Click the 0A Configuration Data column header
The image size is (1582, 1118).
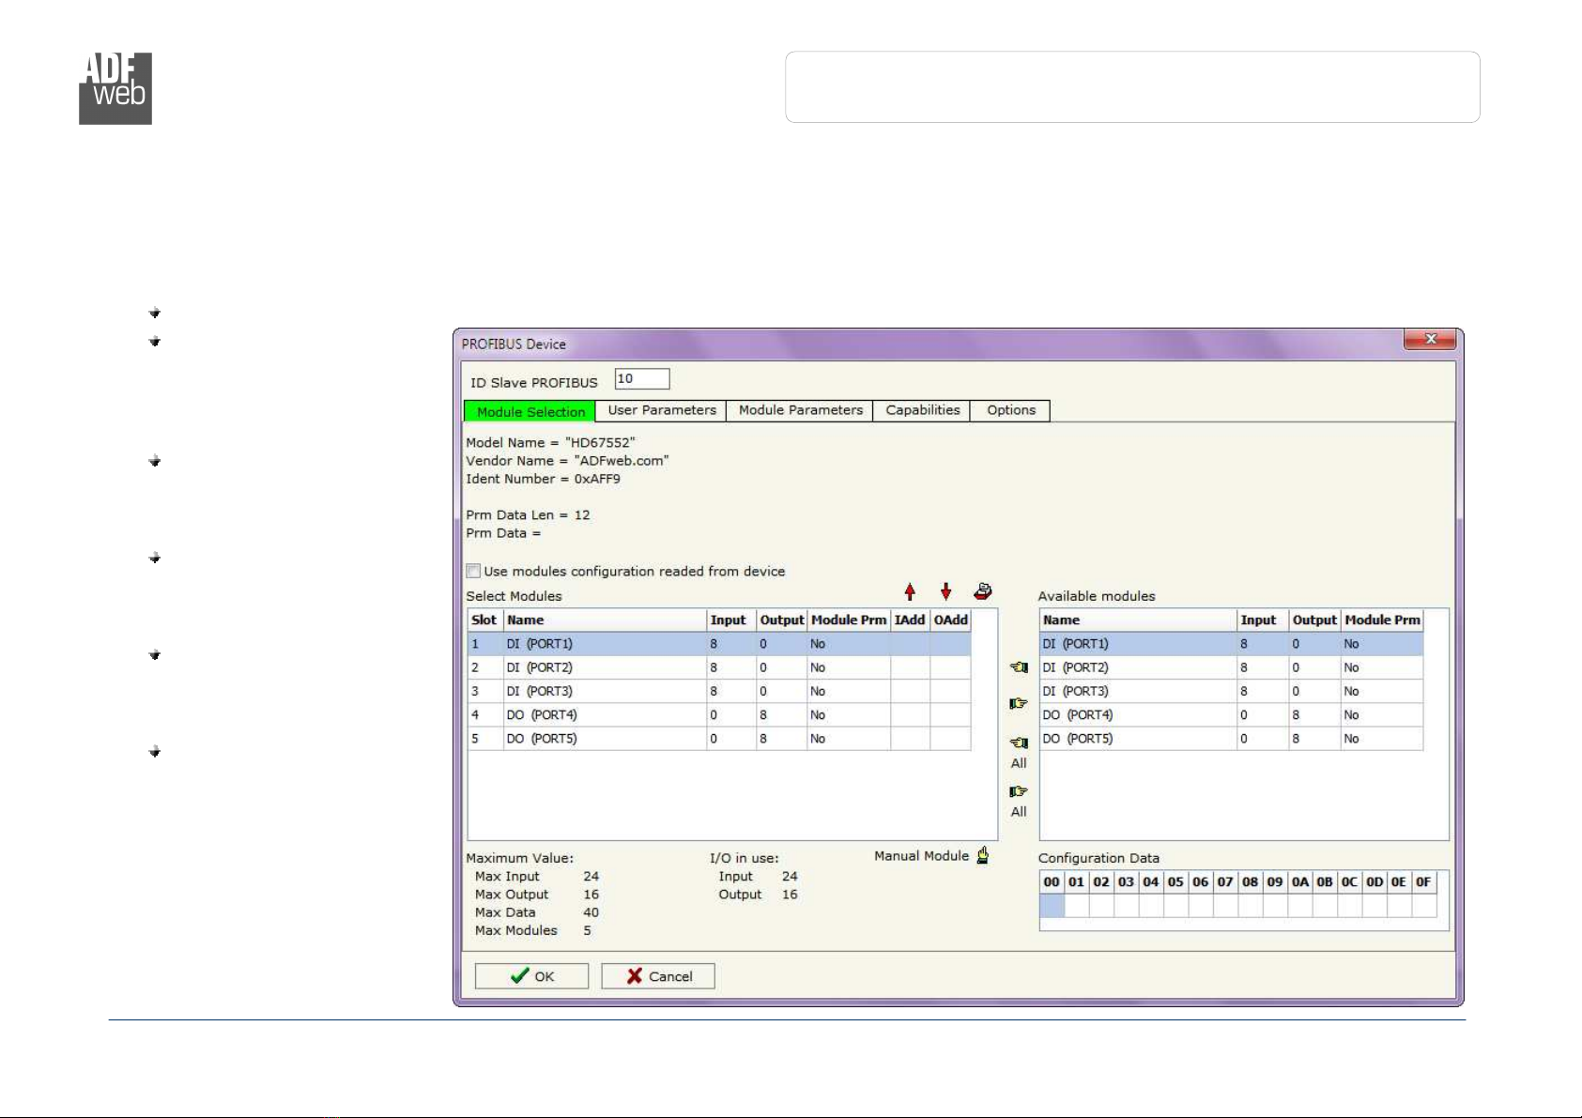point(1300,882)
